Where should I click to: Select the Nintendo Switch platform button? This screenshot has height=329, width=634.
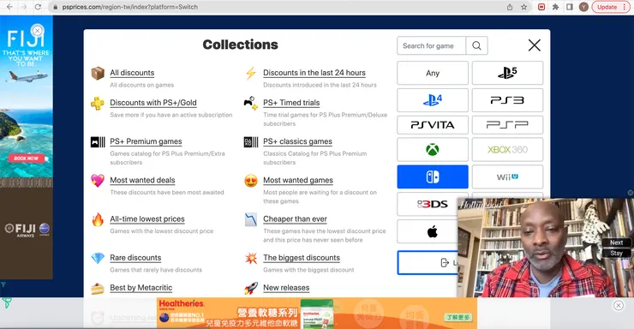point(433,176)
